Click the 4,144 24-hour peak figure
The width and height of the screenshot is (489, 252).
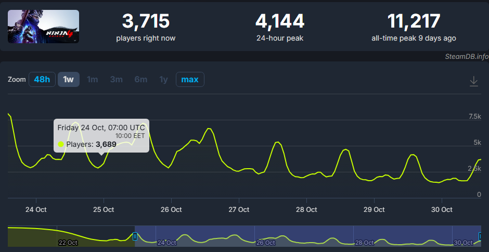[280, 21]
